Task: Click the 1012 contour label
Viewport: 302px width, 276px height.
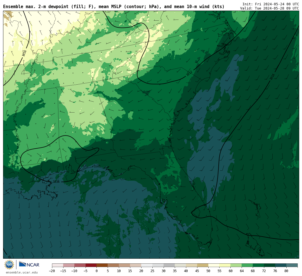Action: (x=189, y=73)
